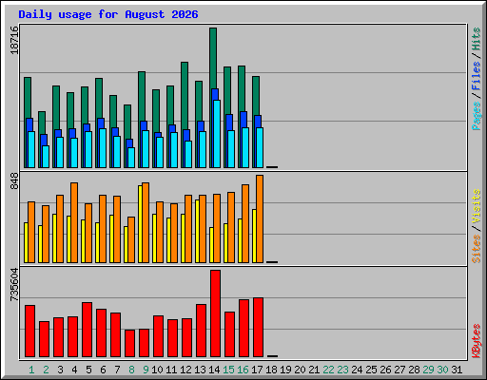The image size is (487, 380).
Task: Click the cyan Pages bar for day 2
Action: [46, 157]
